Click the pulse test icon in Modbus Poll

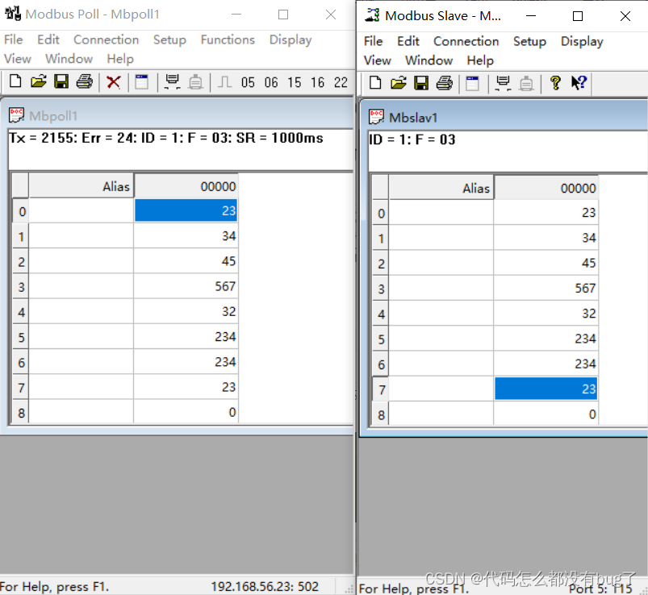pyautogui.click(x=224, y=81)
